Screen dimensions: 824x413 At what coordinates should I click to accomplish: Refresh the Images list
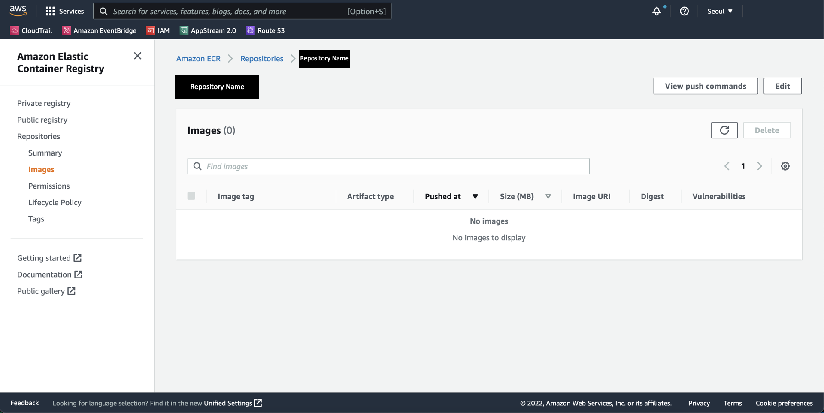[724, 130]
